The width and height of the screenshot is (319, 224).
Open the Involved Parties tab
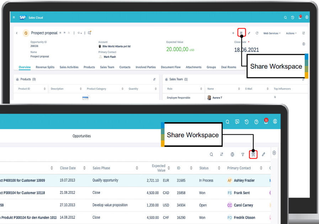pos(146,67)
